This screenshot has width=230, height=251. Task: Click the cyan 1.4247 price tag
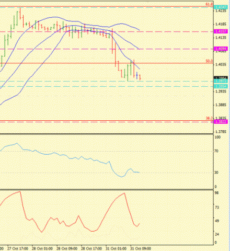pos(221,7)
